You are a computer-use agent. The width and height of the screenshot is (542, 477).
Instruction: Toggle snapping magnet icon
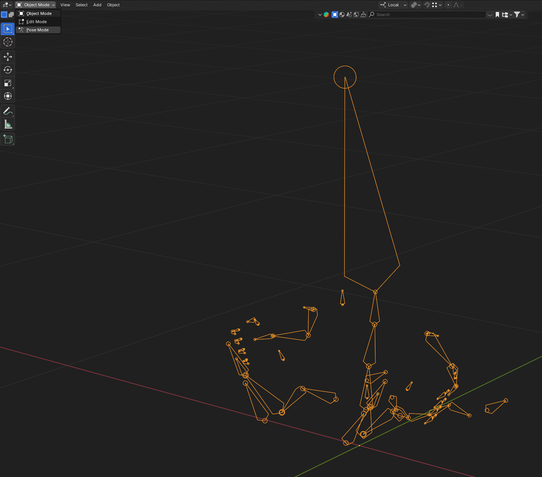pyautogui.click(x=427, y=5)
